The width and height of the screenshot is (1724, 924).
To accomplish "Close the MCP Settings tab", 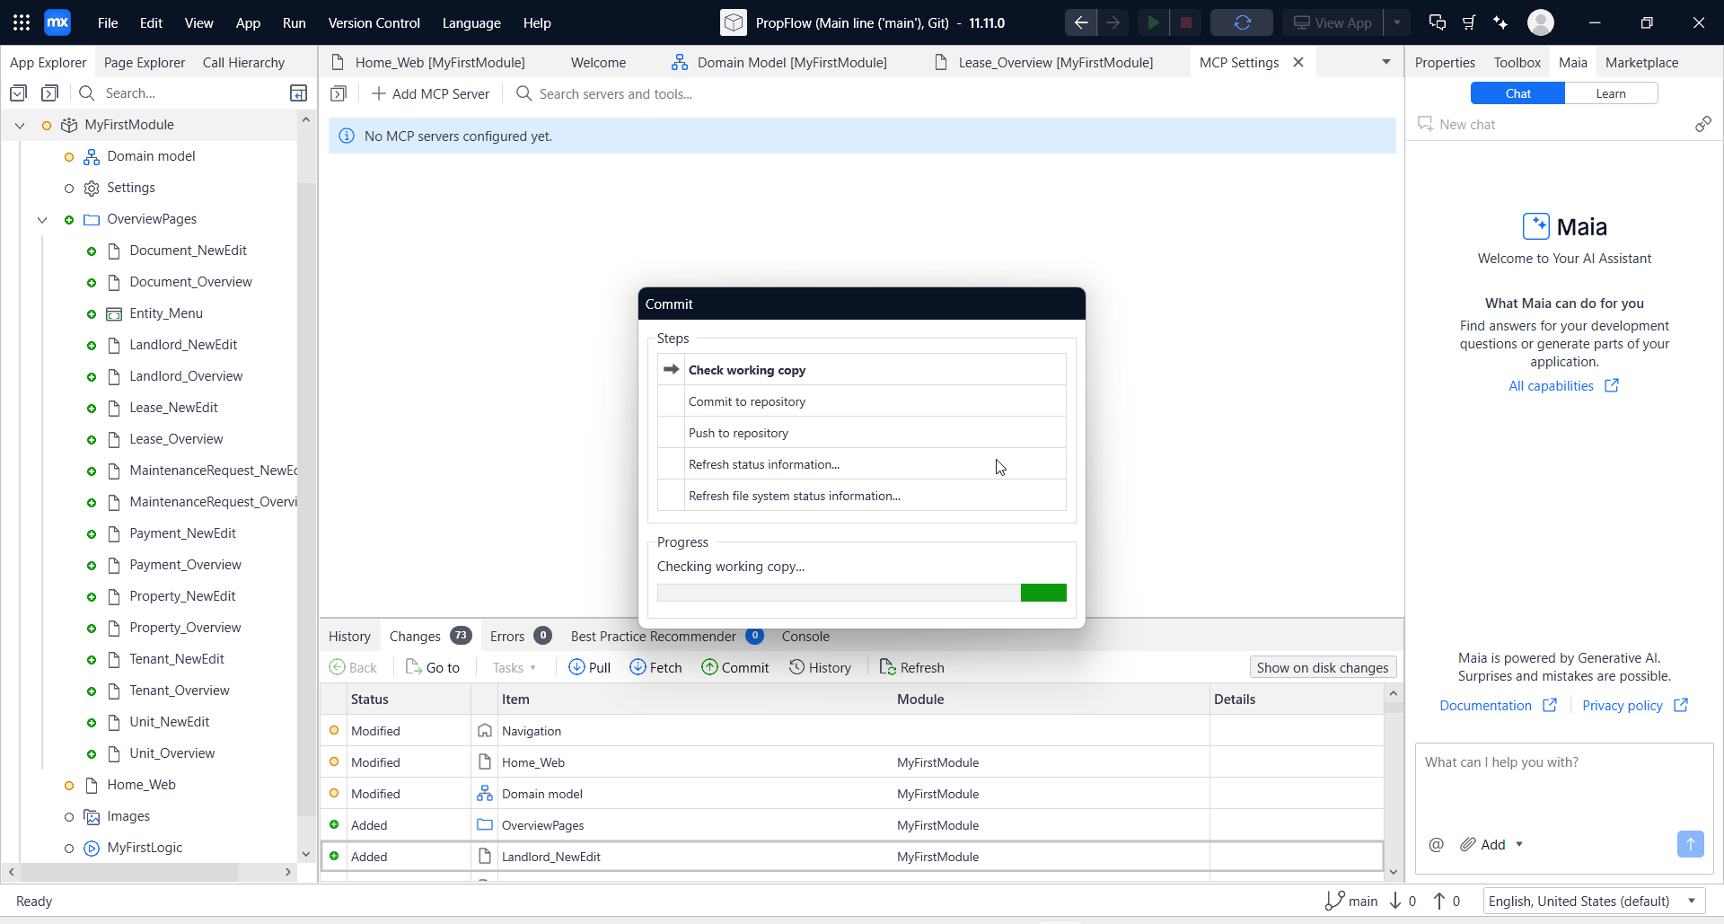I will coord(1298,62).
